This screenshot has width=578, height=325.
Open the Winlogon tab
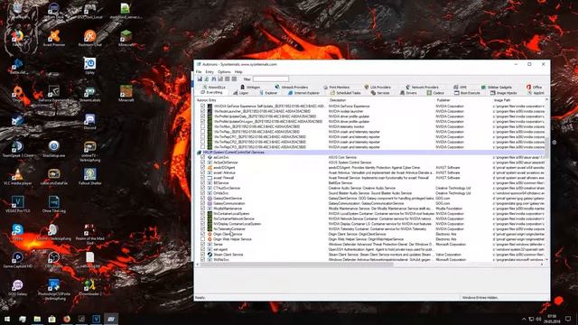250,88
